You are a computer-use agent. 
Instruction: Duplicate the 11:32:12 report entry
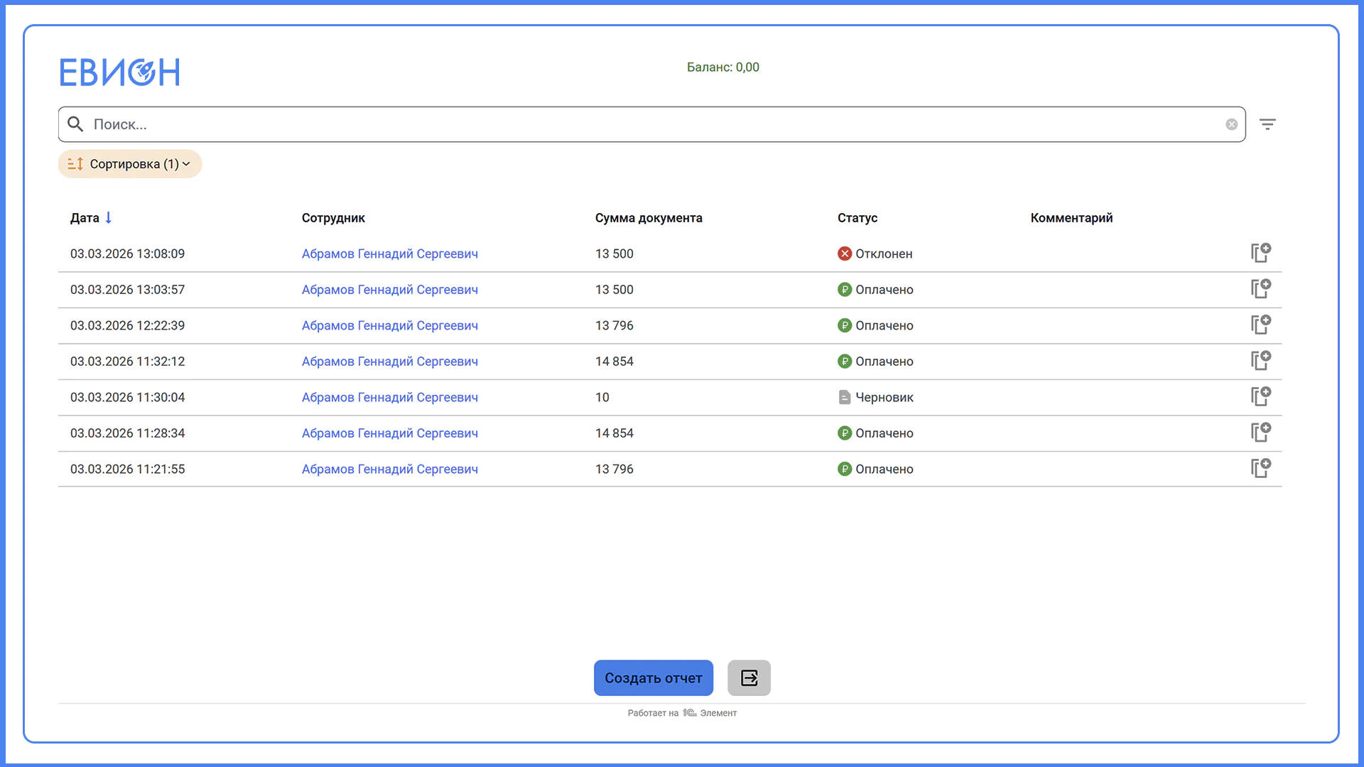pyautogui.click(x=1261, y=361)
